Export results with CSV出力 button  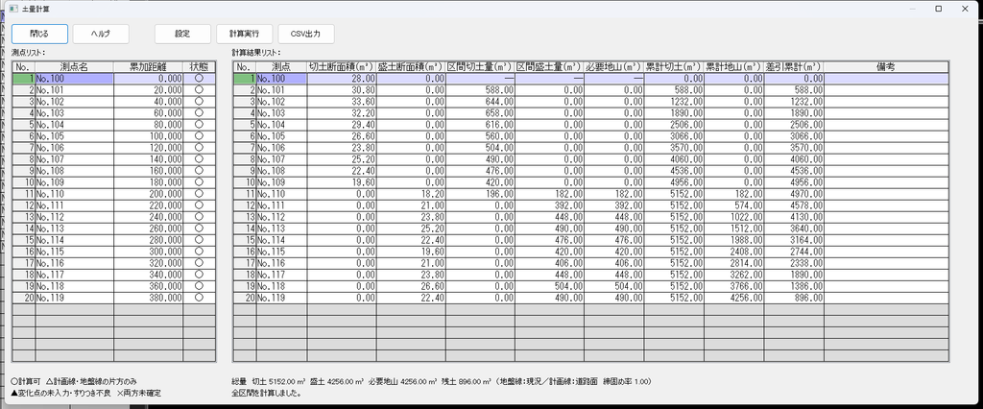(305, 34)
